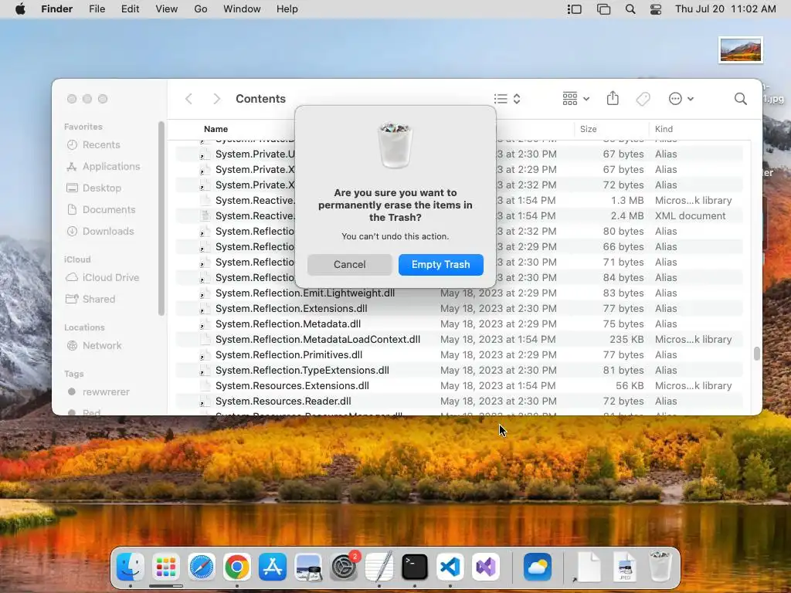
Task: Open System Settings from the Dock
Action: 344,568
